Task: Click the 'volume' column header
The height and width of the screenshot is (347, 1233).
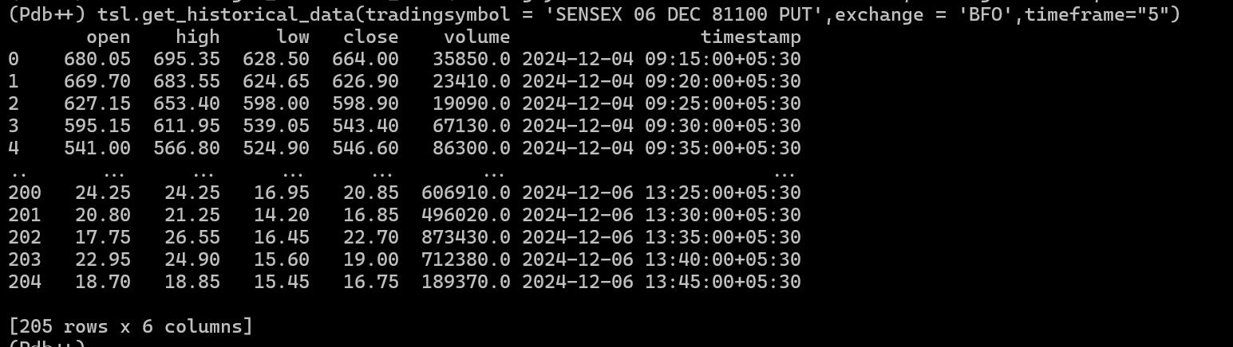Action: (476, 37)
